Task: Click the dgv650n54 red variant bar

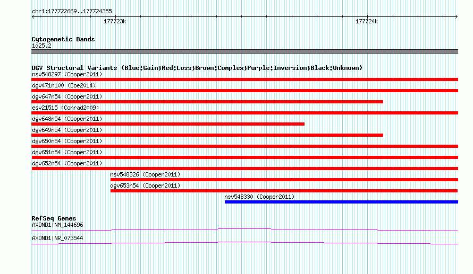Action: (x=244, y=146)
